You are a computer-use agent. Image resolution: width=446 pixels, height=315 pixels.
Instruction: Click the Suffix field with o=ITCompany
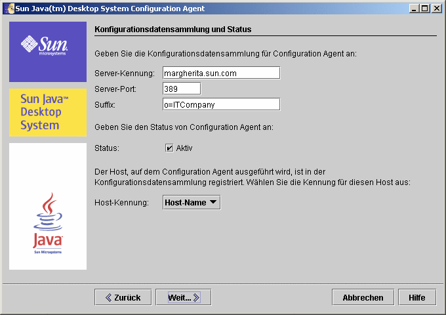tap(221, 104)
